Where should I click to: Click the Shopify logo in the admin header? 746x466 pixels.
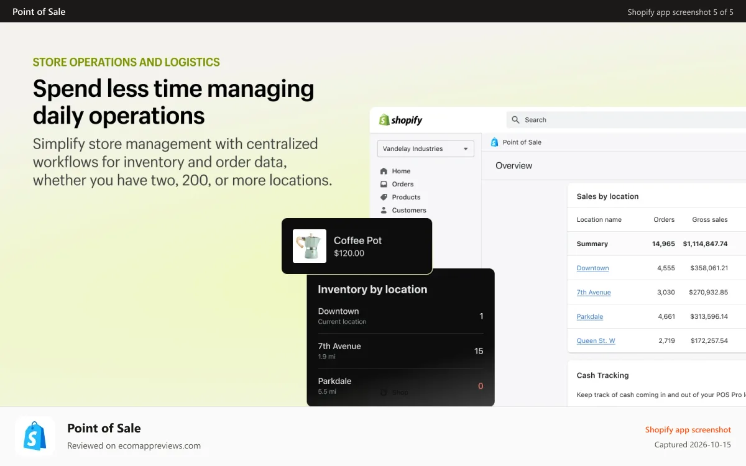[x=401, y=120]
